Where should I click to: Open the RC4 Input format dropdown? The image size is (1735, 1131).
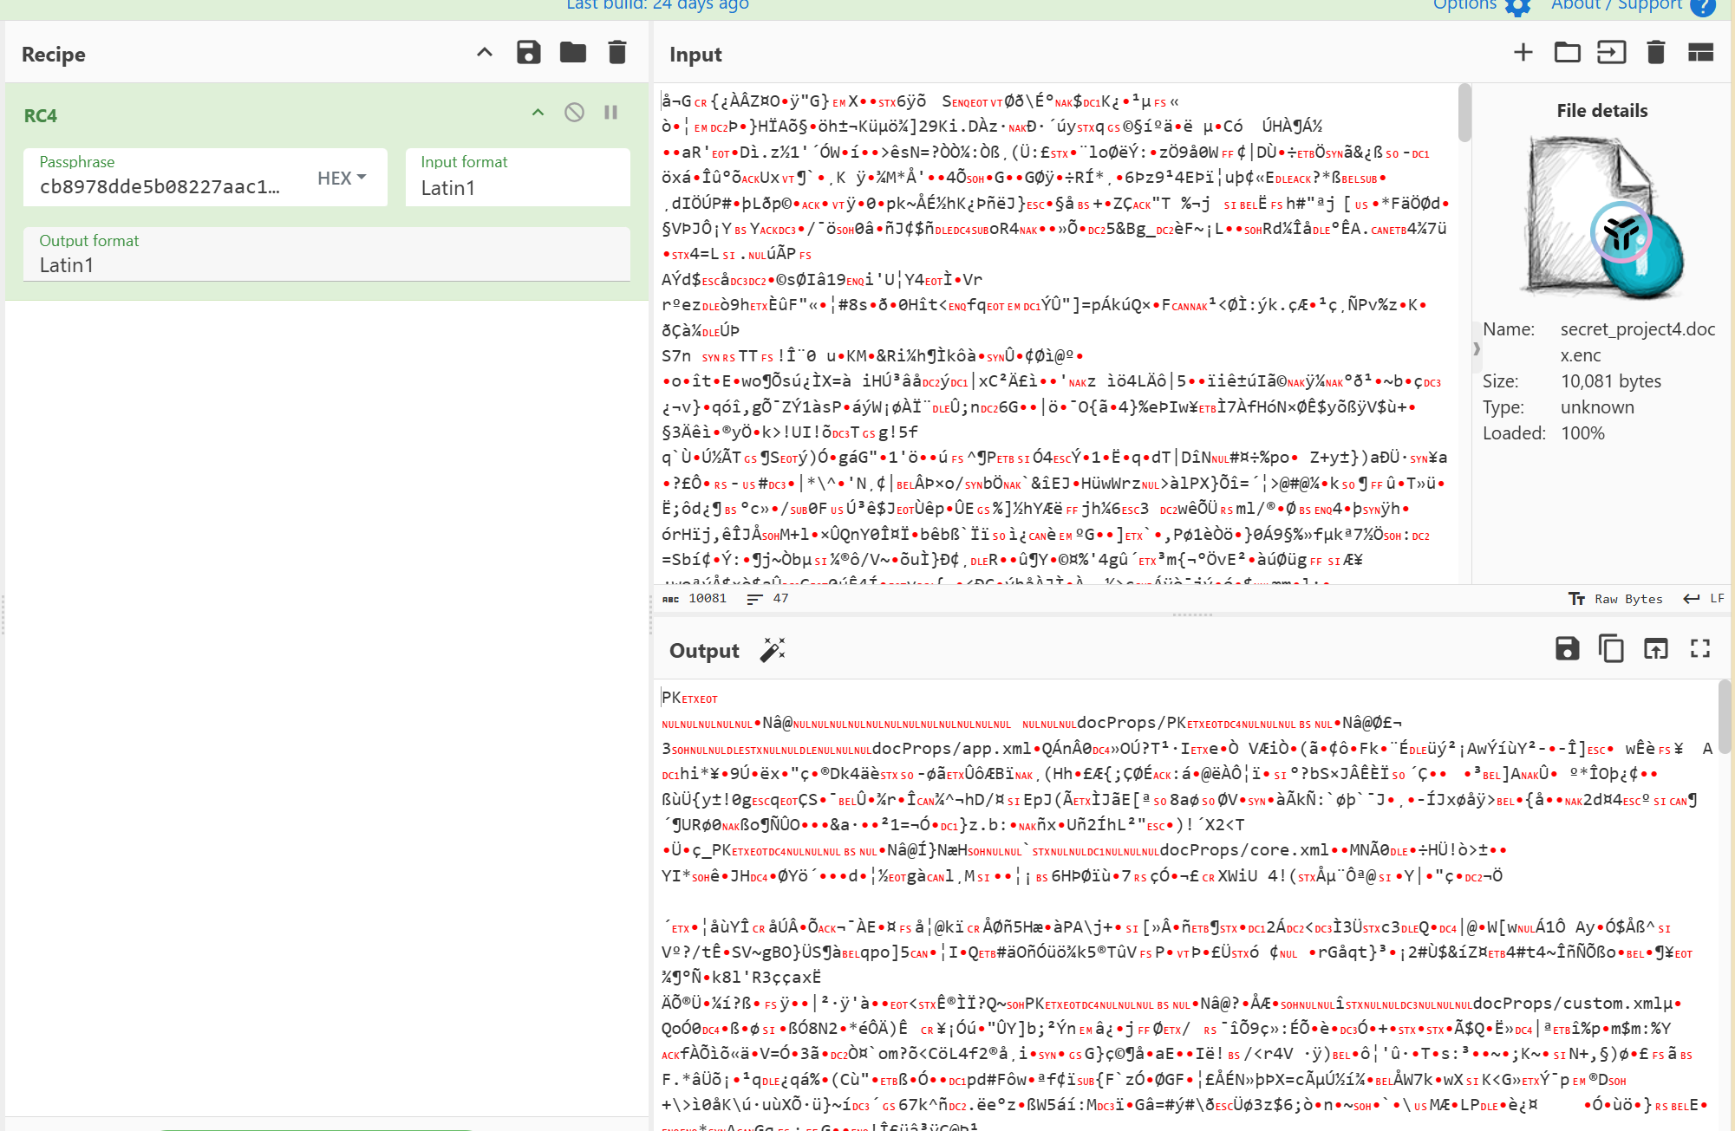pyautogui.click(x=518, y=177)
